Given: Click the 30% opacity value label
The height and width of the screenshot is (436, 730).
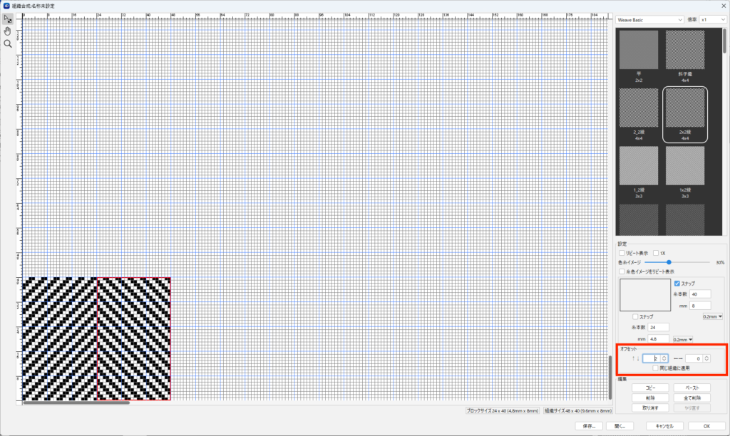Looking at the screenshot, I should [x=720, y=262].
